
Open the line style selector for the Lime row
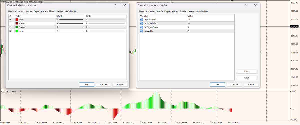106,31
